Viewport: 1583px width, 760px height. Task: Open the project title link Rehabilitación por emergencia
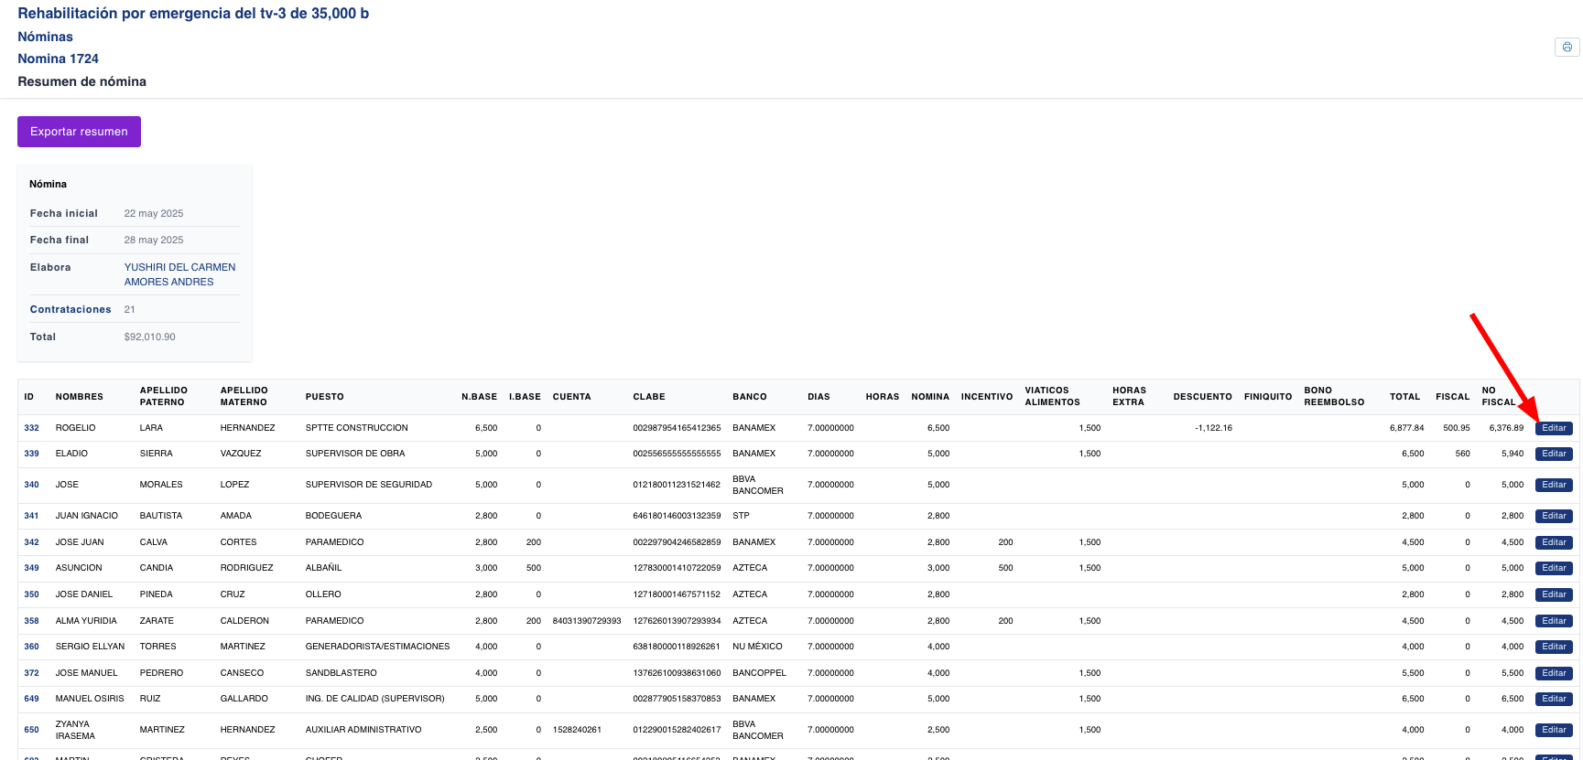[x=193, y=14]
